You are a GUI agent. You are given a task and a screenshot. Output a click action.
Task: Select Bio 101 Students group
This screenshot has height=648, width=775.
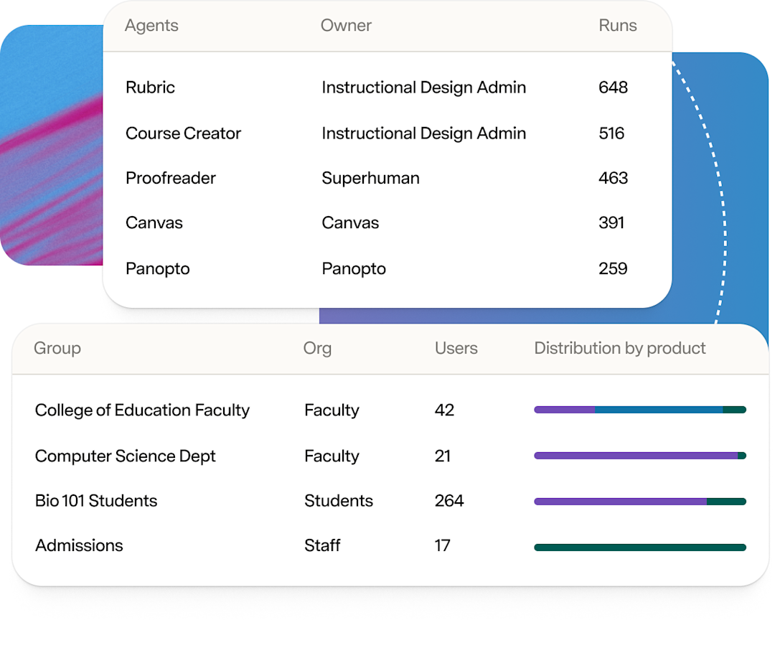96,501
